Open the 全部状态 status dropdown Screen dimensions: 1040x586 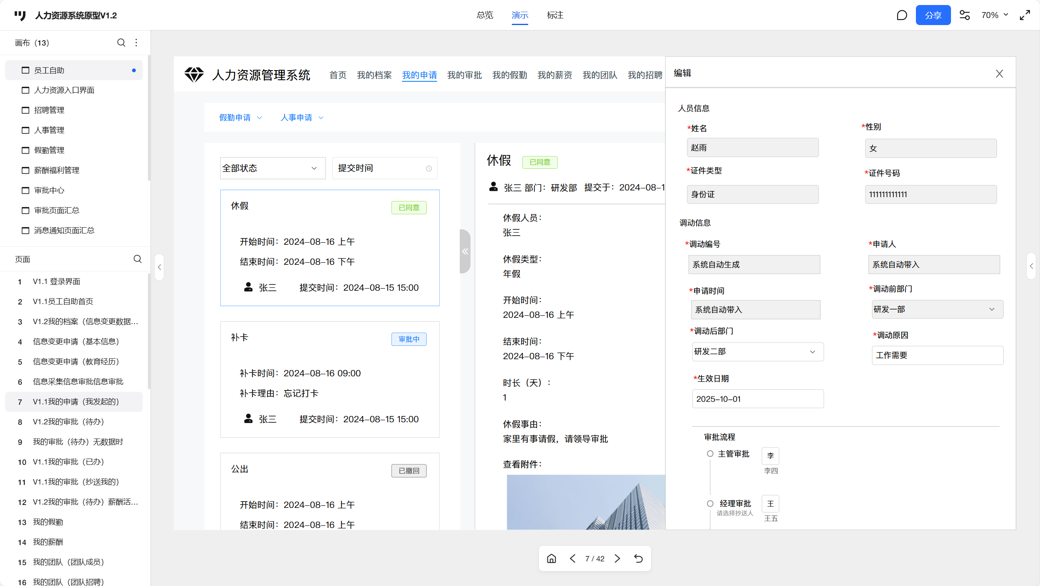272,168
